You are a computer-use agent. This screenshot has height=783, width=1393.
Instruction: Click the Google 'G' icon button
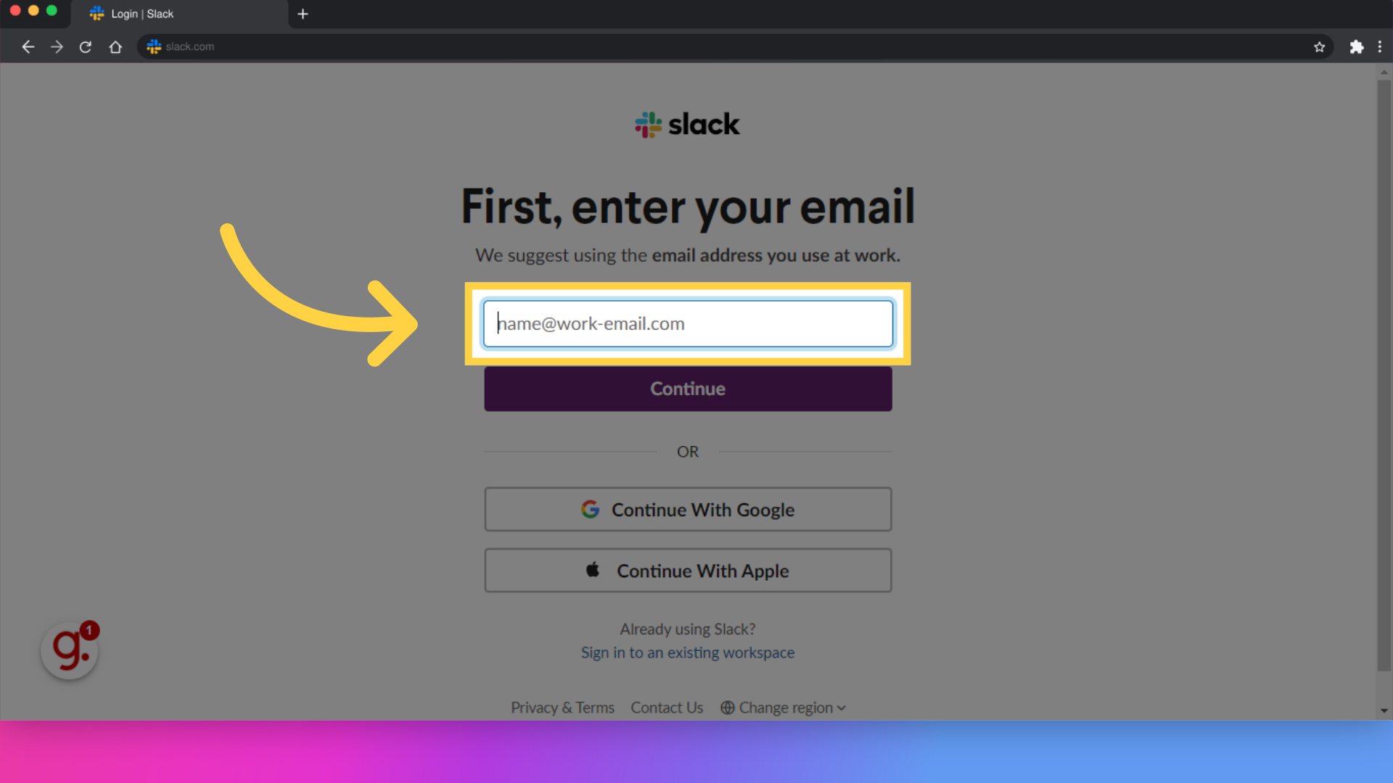point(591,509)
